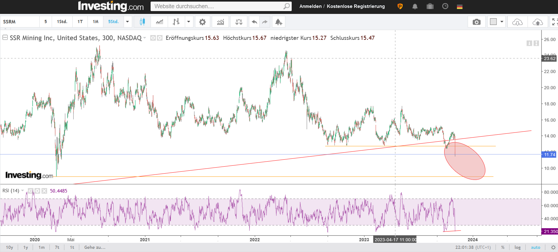Viewport: 558px width, 252px height.
Task: Open chart settings gear in toolbar
Action: coord(202,22)
